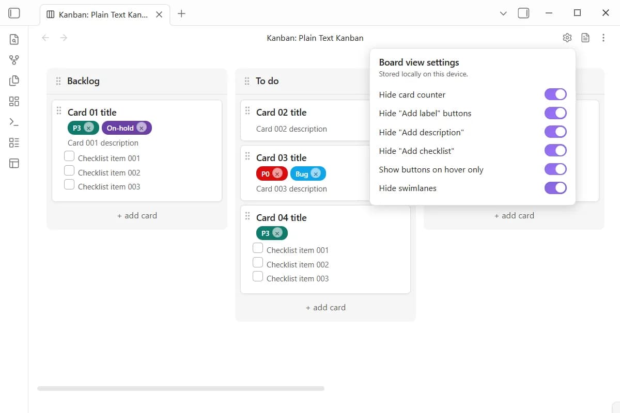The height and width of the screenshot is (413, 620).
Task: Check Checklist item 001 in Card 01
Action: [x=69, y=156]
